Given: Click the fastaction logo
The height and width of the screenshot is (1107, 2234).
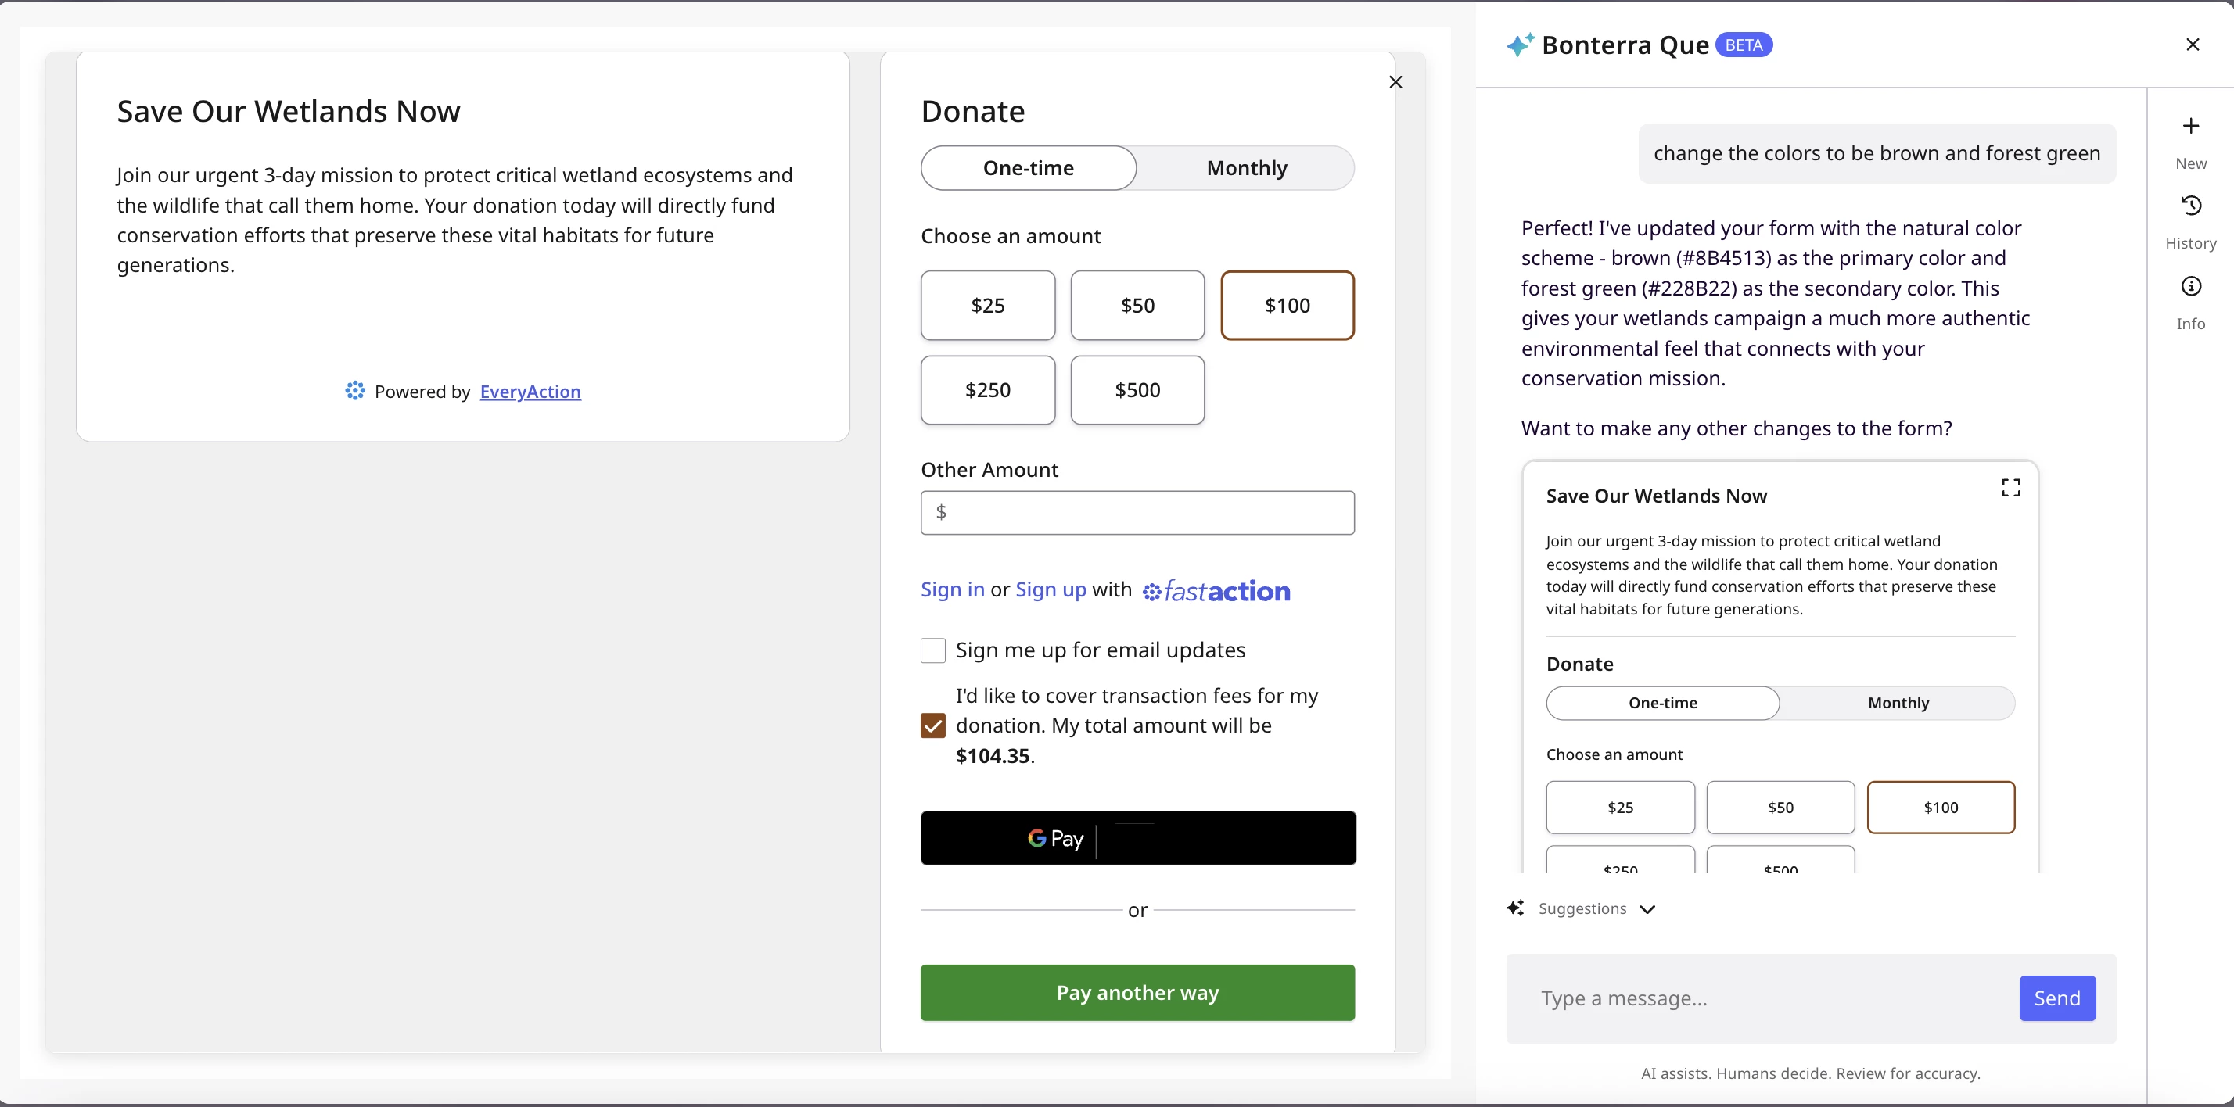Looking at the screenshot, I should pyautogui.click(x=1216, y=591).
